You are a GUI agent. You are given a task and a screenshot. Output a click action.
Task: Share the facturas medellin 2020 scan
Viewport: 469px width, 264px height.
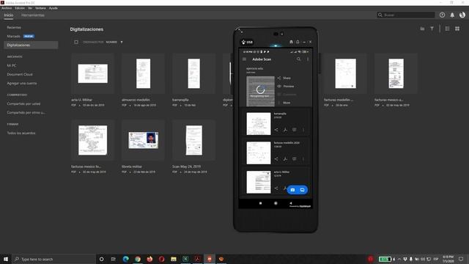click(276, 159)
